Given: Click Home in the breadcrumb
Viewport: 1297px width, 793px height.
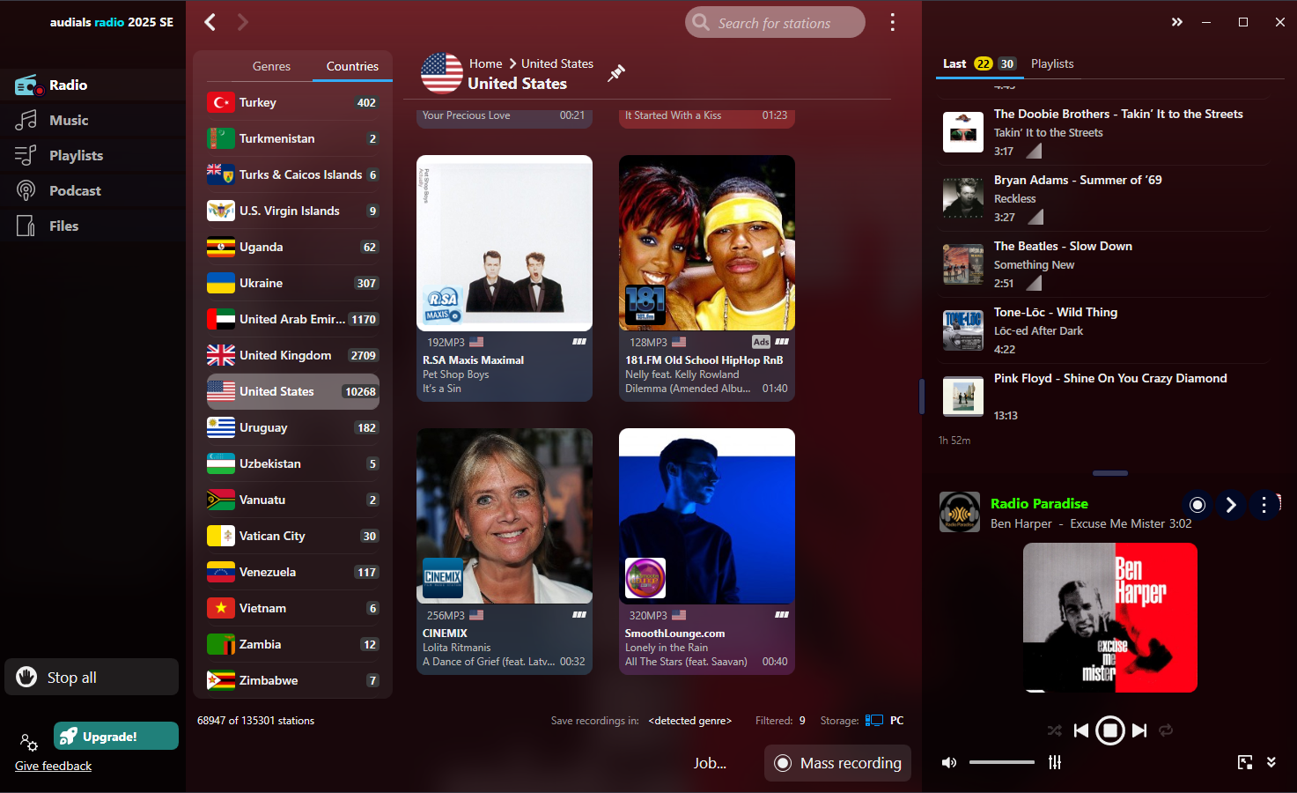Looking at the screenshot, I should tap(486, 63).
